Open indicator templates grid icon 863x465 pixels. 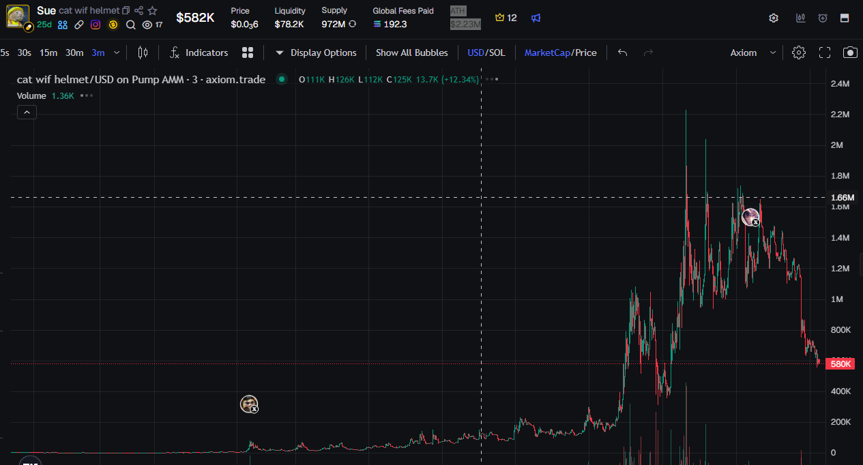(248, 52)
